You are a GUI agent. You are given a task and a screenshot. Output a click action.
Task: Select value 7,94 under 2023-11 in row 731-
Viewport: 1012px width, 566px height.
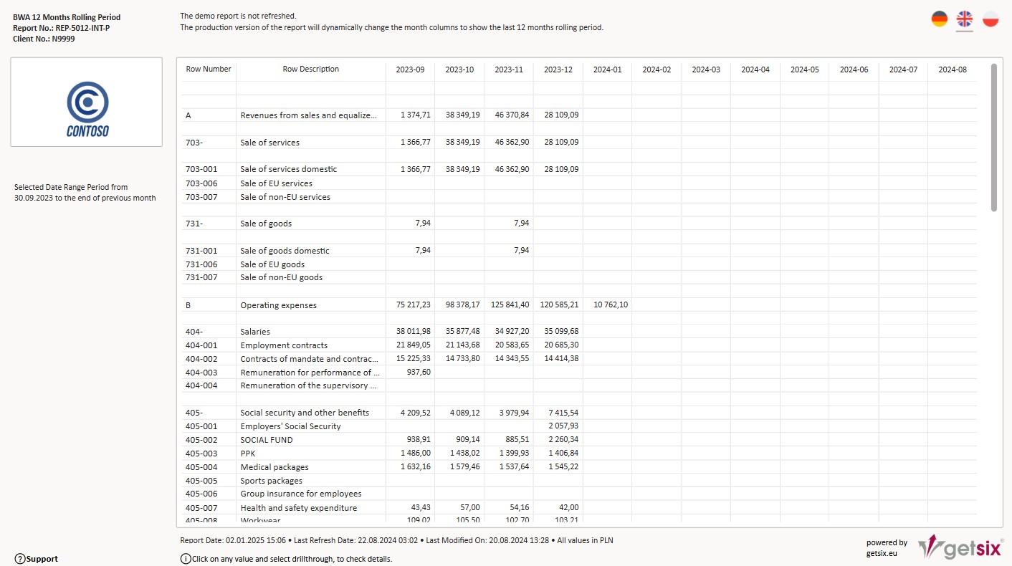(522, 224)
